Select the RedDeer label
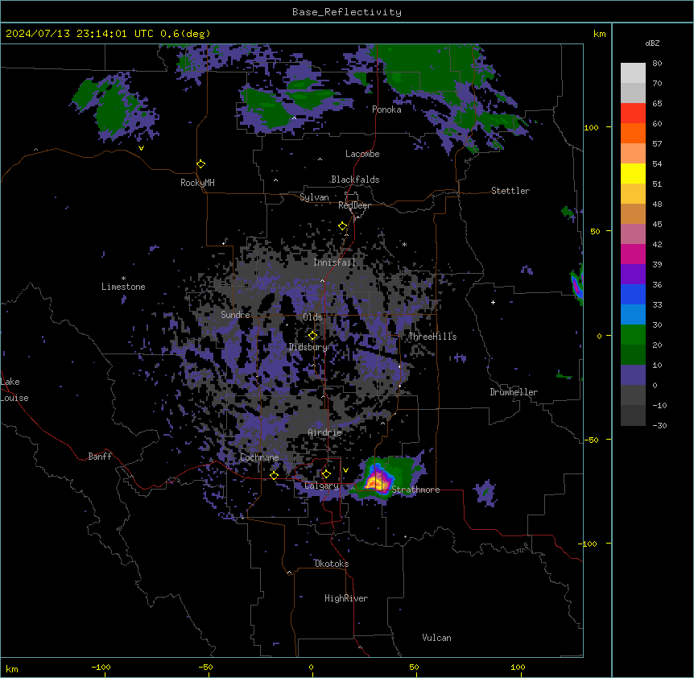The image size is (694, 678). [x=354, y=205]
